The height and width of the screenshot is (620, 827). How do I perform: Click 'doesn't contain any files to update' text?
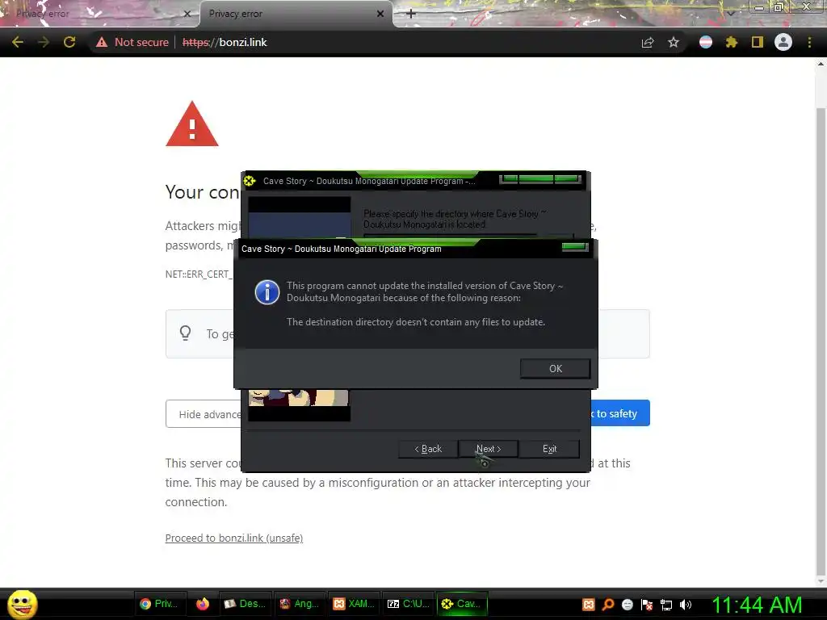471,322
